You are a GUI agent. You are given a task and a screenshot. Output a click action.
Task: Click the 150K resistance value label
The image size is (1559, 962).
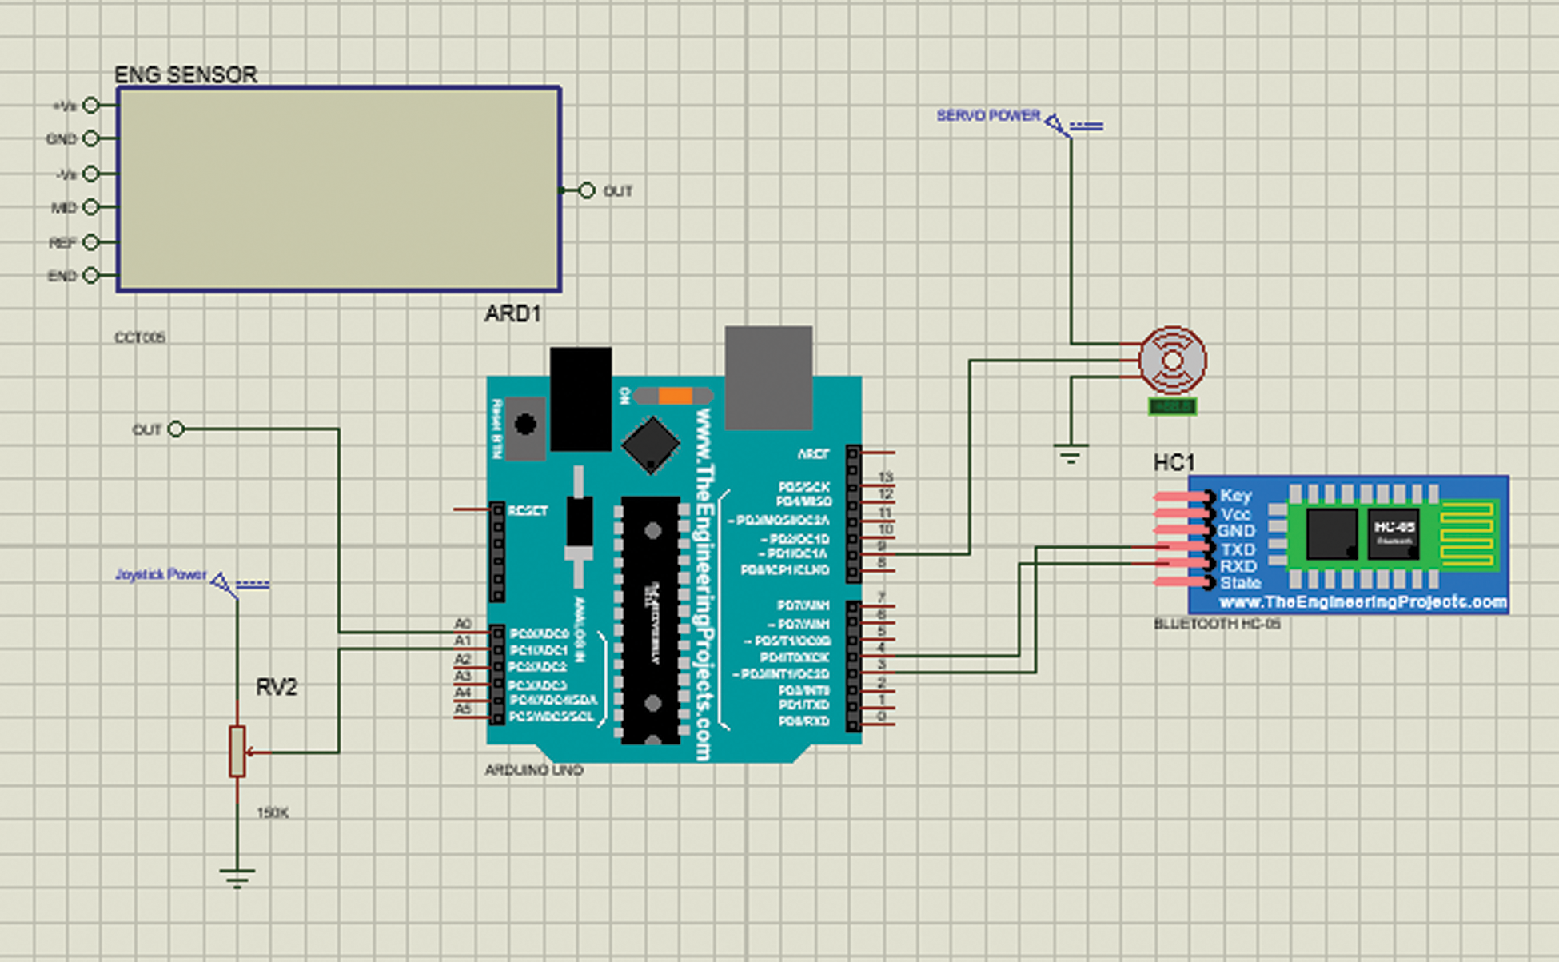tap(273, 812)
